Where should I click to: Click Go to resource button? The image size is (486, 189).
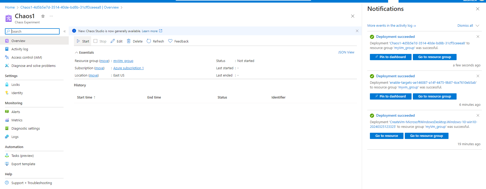click(386, 136)
